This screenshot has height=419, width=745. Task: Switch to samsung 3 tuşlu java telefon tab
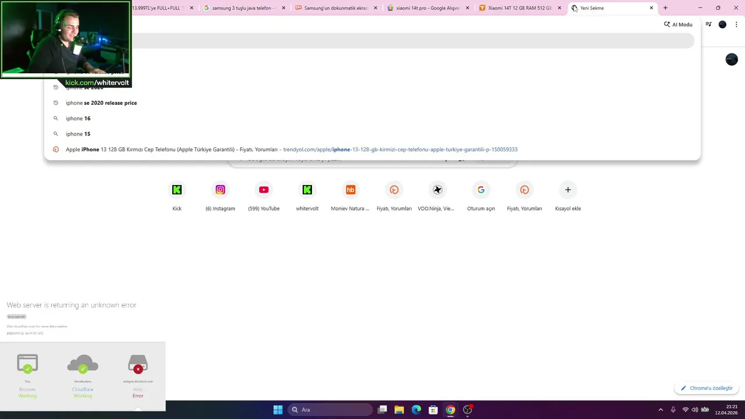(243, 8)
